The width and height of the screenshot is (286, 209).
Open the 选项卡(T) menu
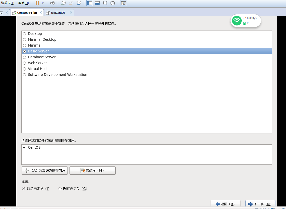[x=8, y=3]
